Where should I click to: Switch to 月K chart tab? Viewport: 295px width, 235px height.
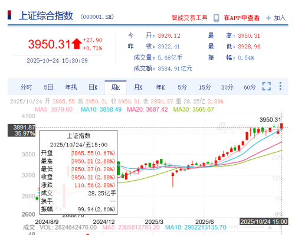[x=138, y=87]
